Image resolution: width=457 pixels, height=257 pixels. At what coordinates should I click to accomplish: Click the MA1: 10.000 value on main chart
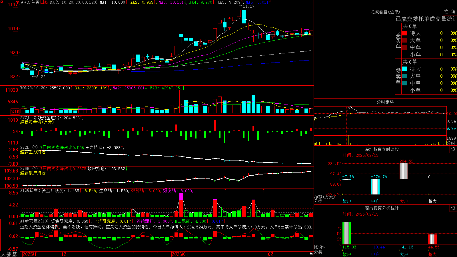click(112, 2)
